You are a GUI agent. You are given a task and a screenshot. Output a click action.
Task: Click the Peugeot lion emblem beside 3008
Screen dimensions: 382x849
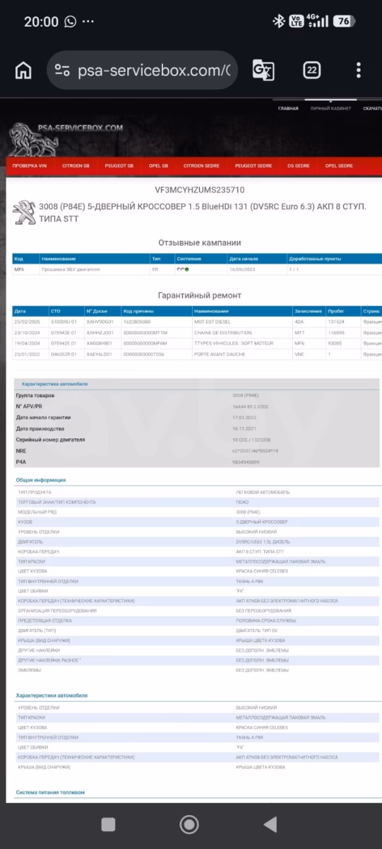coord(24,212)
